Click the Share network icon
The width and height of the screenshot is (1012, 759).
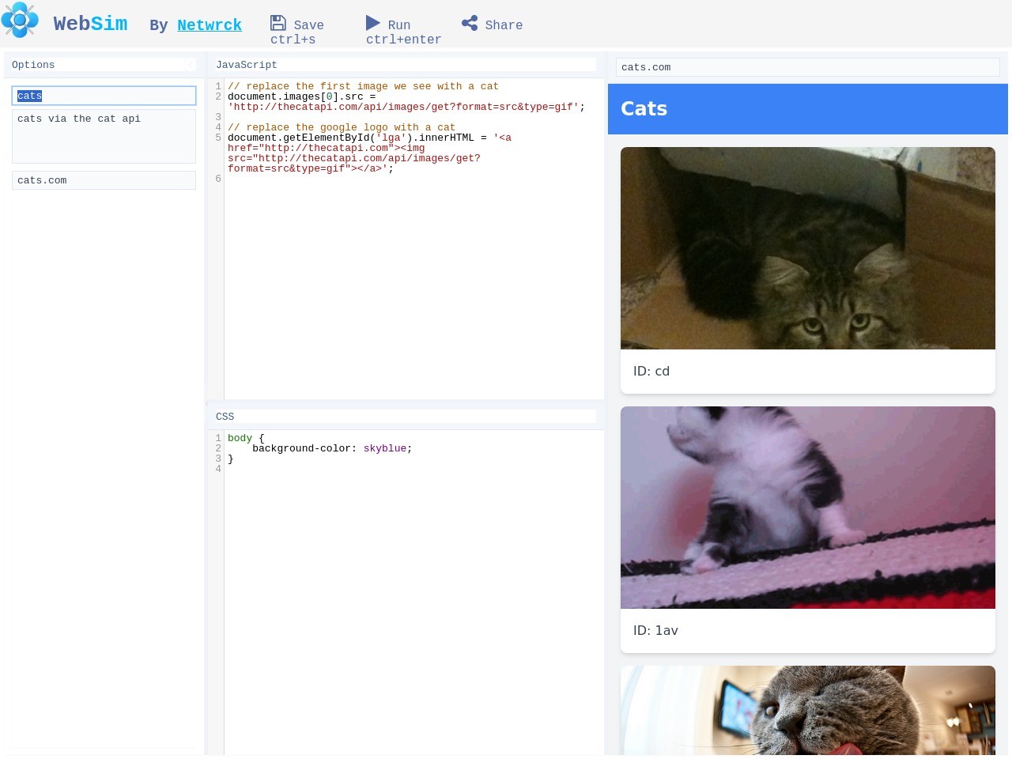click(x=470, y=23)
